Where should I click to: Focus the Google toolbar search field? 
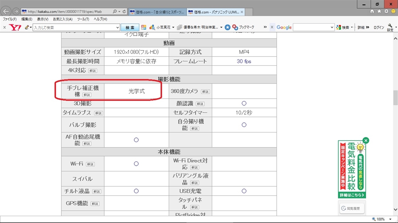click(311, 27)
